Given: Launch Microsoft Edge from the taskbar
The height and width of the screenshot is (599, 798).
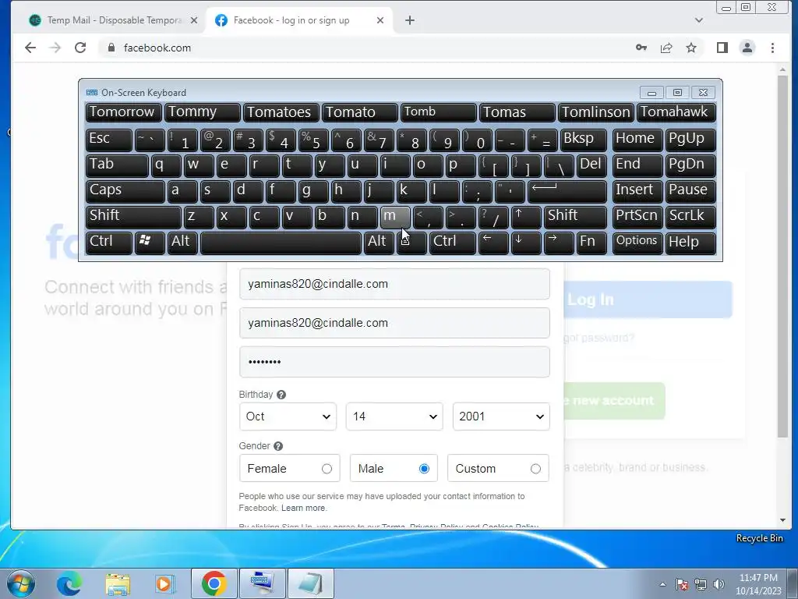Looking at the screenshot, I should [x=69, y=583].
